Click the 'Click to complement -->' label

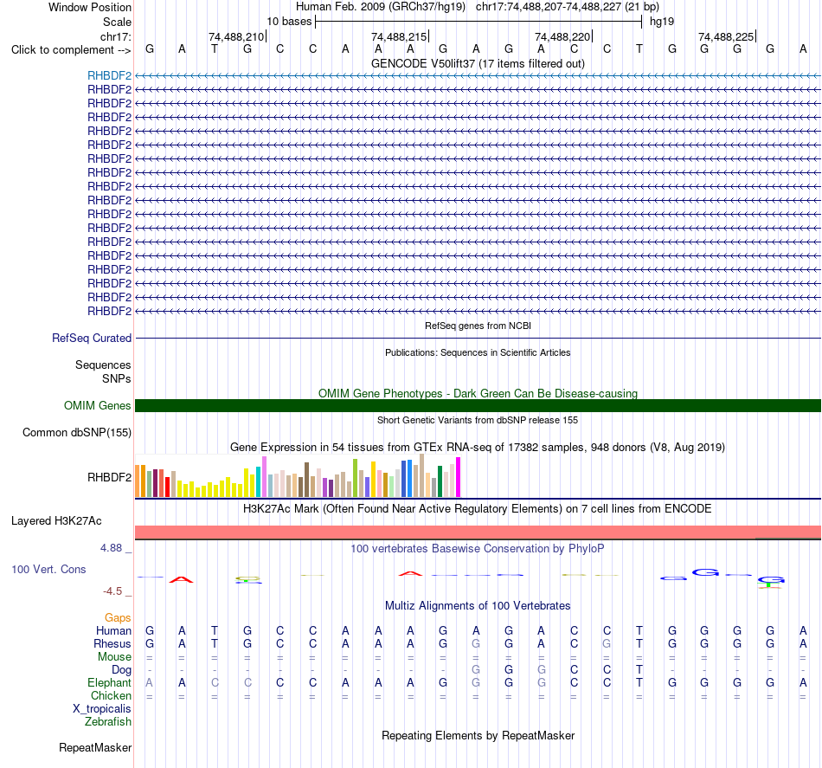71,50
